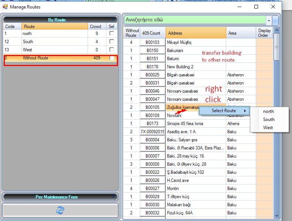Pick West from the route submenu
This screenshot has width=292, height=221.
268,128
